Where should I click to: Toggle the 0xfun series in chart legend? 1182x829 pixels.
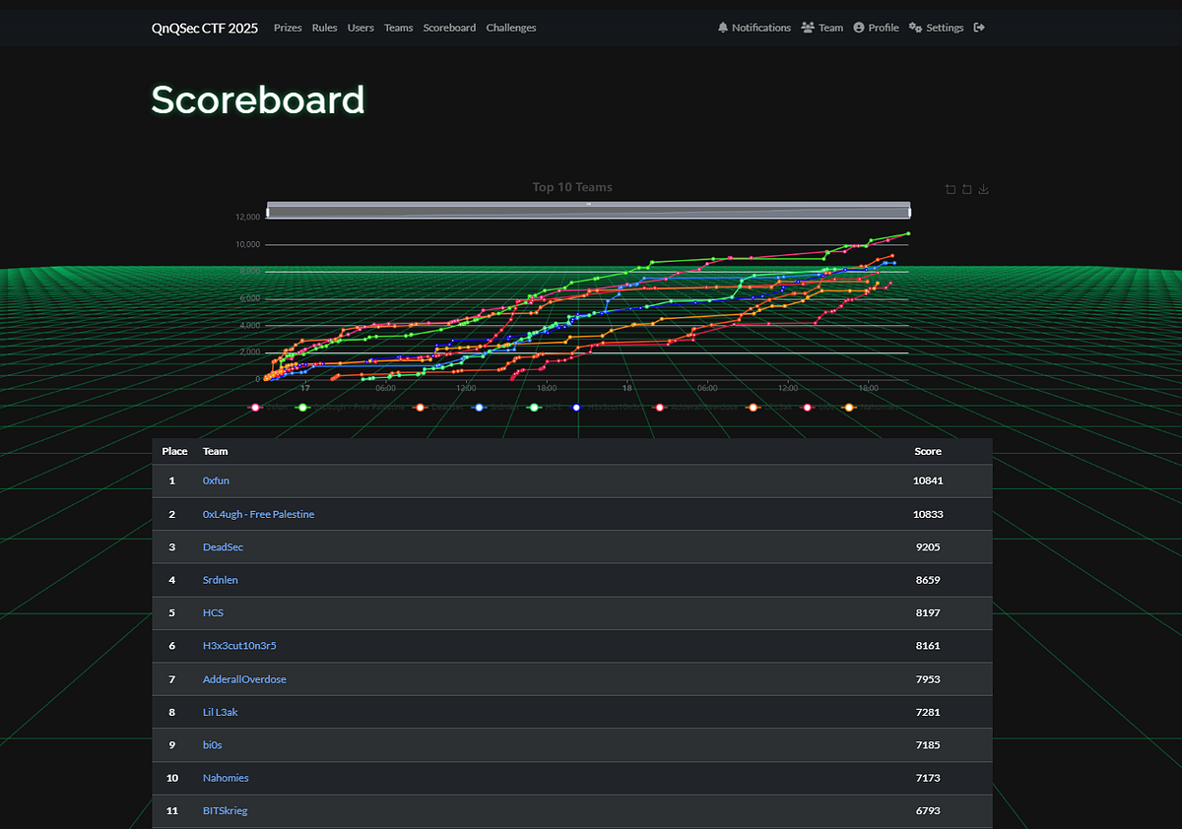[x=255, y=407]
